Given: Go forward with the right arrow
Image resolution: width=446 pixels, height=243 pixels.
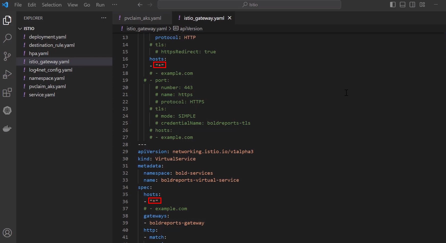Looking at the screenshot, I should 150,5.
